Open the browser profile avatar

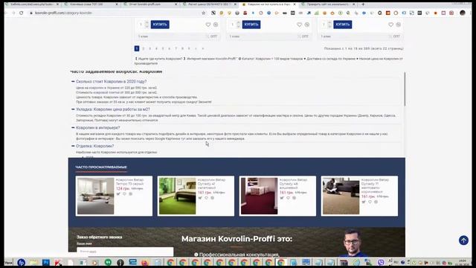pos(463,13)
